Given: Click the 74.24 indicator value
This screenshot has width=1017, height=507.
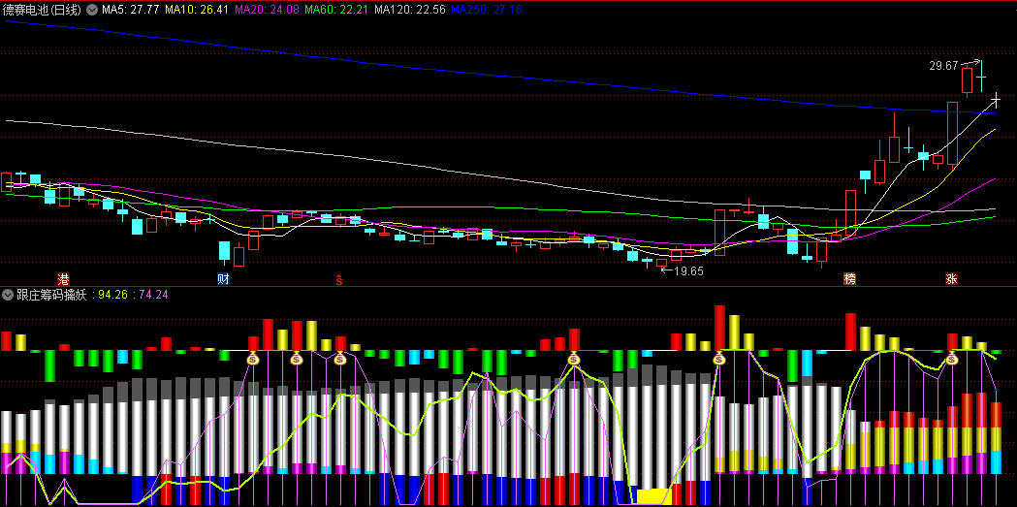Looking at the screenshot, I should (x=153, y=295).
